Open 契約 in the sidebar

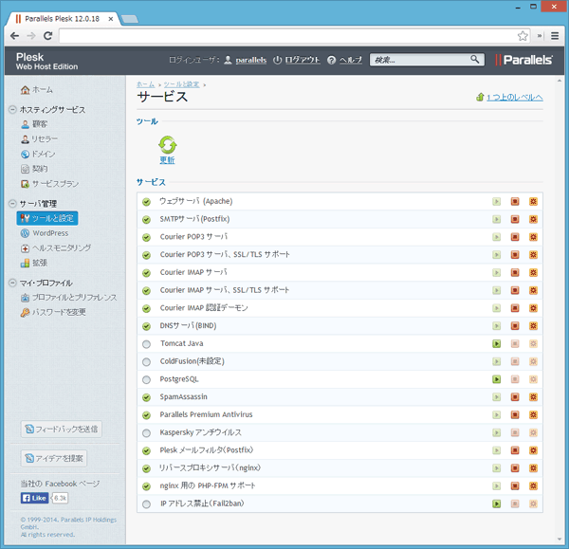[34, 169]
